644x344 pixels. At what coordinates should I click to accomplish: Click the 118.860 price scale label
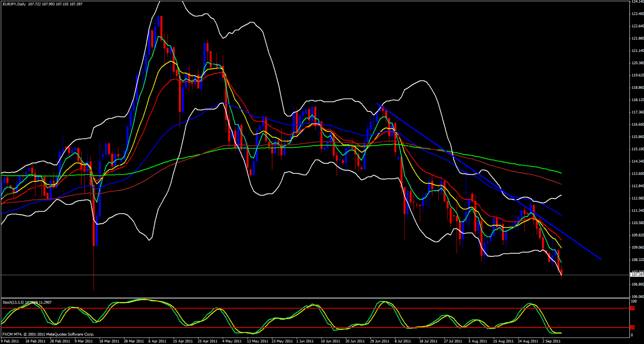637,87
